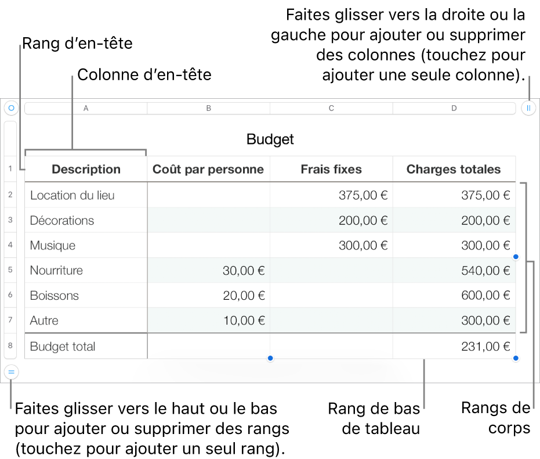Select the Description header cell
540x459 pixels.
click(x=86, y=169)
